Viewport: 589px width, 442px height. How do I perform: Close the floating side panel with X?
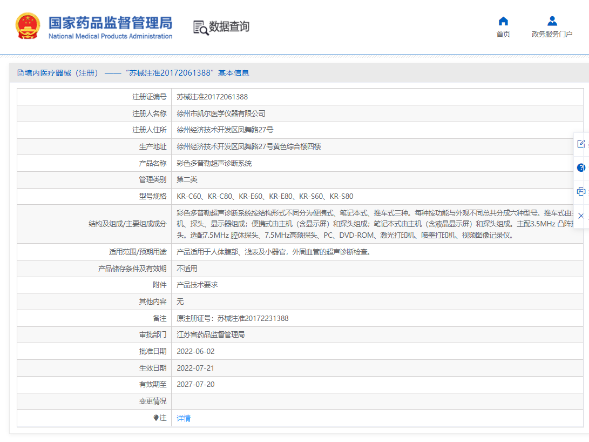[581, 216]
